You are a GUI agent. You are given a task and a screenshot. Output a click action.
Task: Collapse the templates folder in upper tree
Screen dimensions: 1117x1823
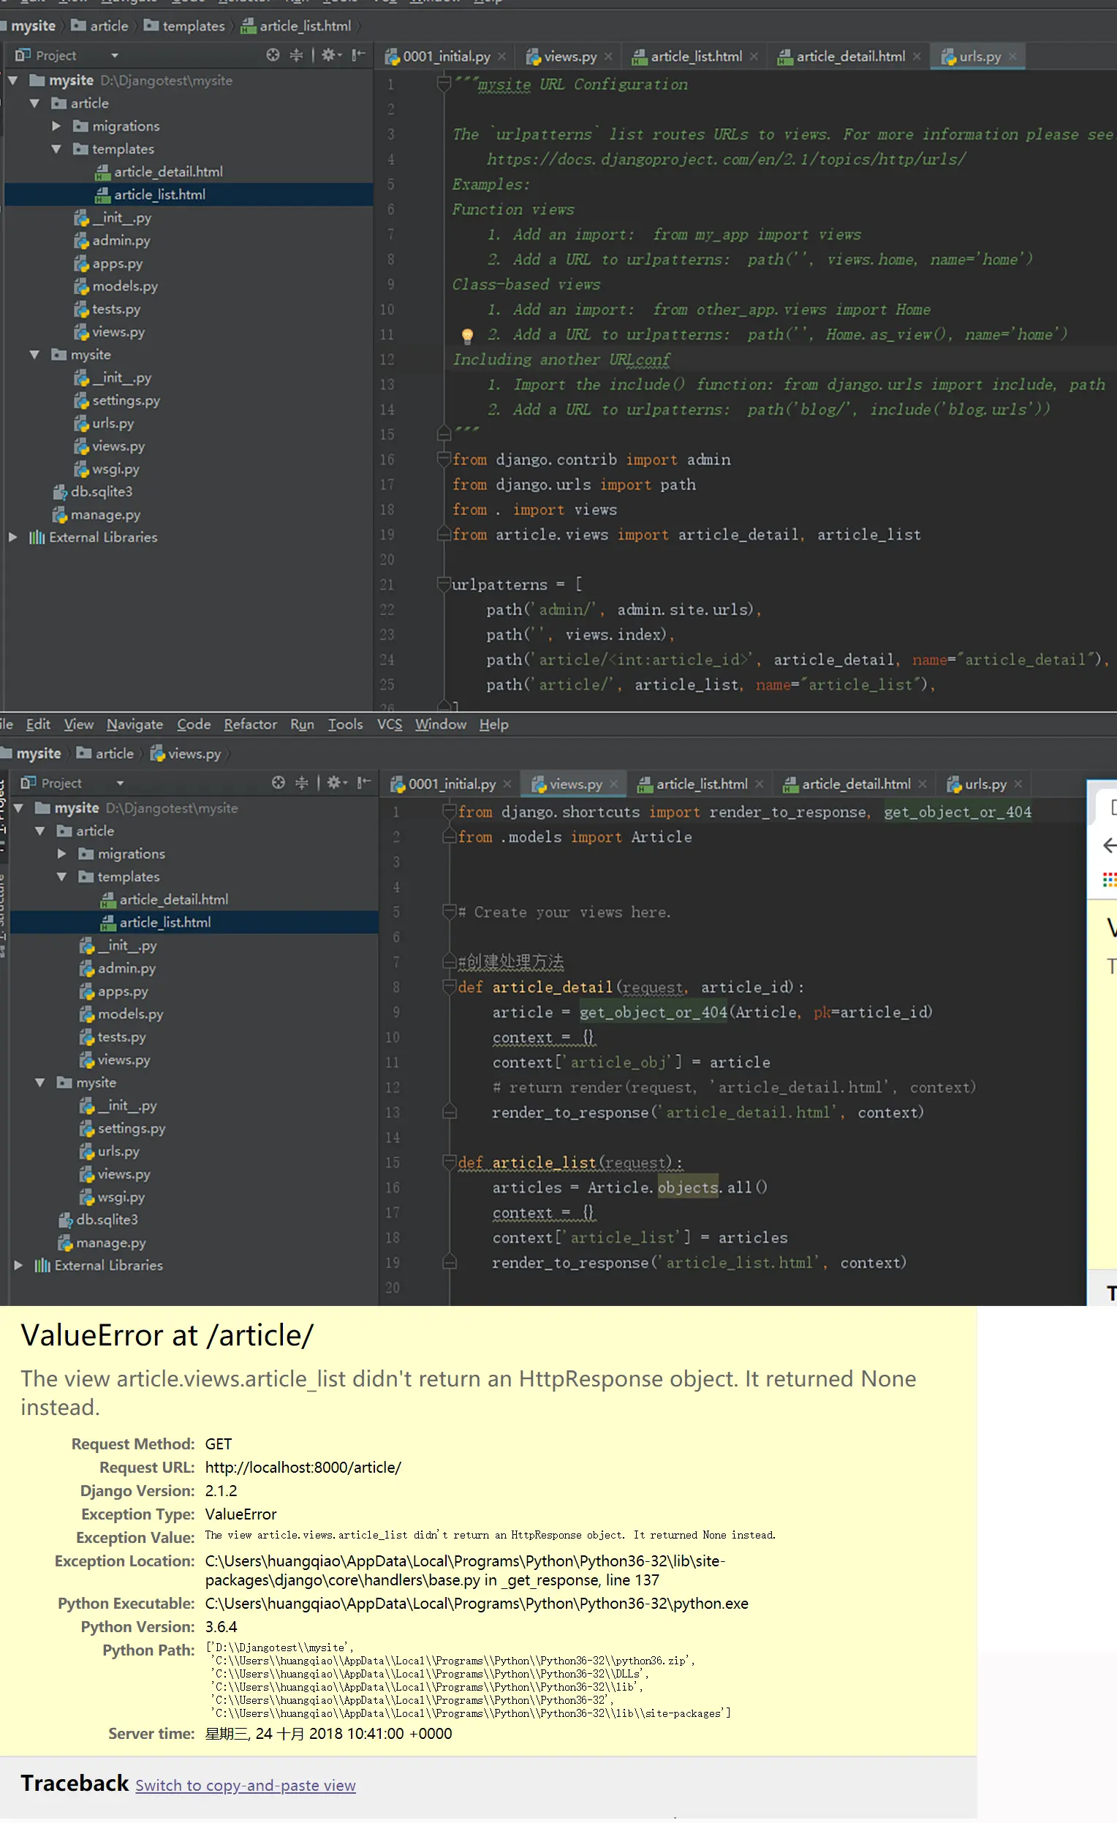(56, 148)
